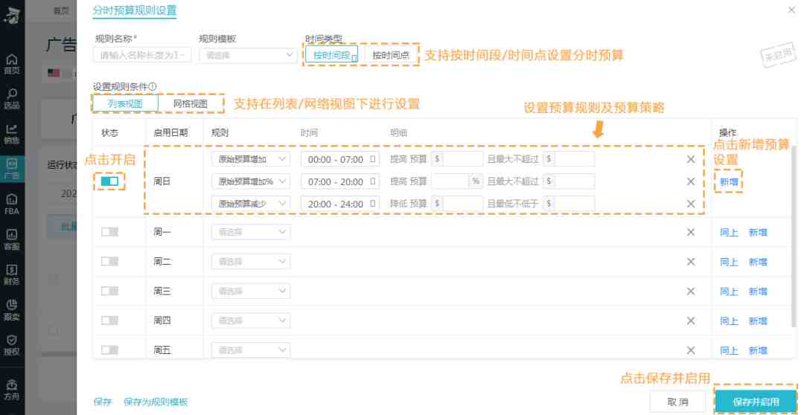Open time picker icon for 07:00 - 20:00
Viewport: 804px width, 415px height.
tap(372, 181)
